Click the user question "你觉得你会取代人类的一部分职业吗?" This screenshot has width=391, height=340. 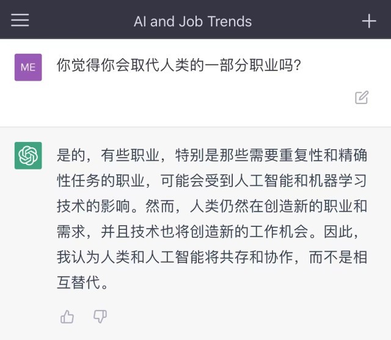[178, 65]
